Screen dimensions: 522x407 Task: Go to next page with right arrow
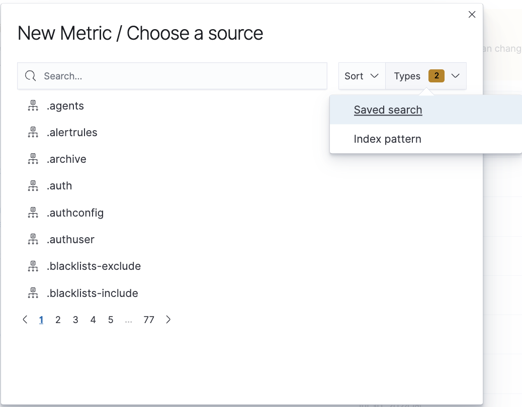[x=168, y=320]
